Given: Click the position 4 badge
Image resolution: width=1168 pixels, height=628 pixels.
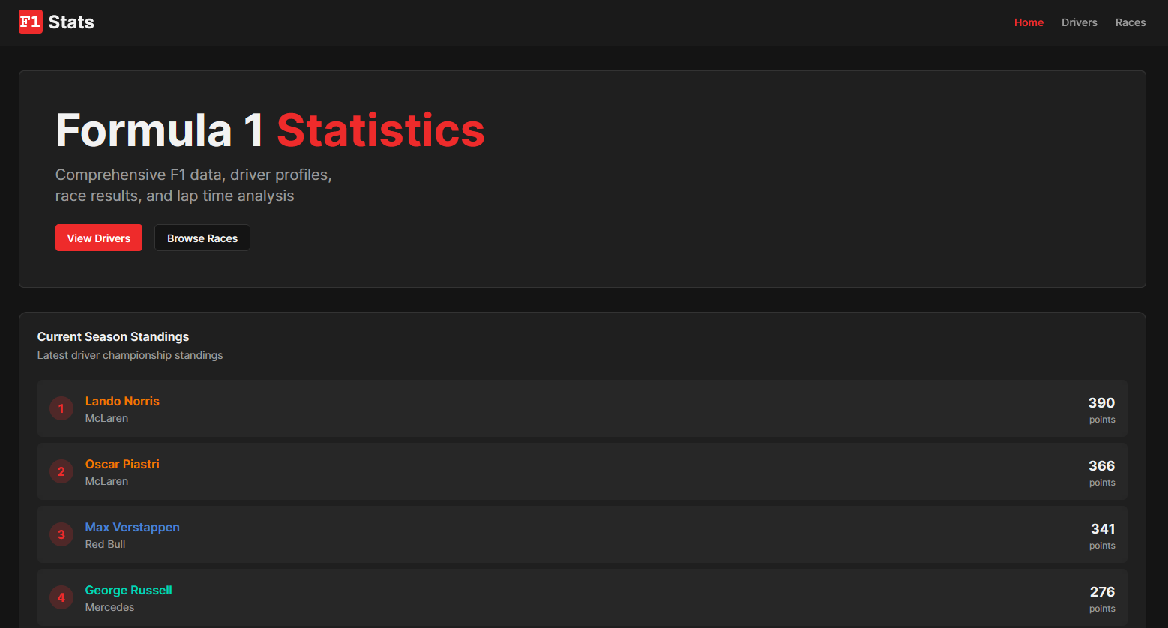Looking at the screenshot, I should (x=61, y=597).
